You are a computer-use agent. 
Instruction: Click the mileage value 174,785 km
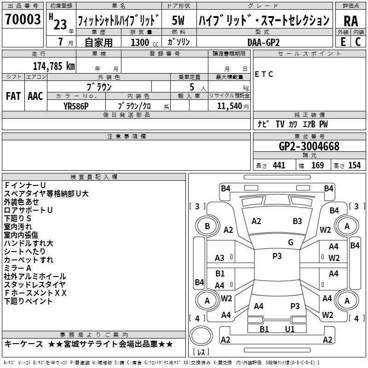pyautogui.click(x=54, y=66)
